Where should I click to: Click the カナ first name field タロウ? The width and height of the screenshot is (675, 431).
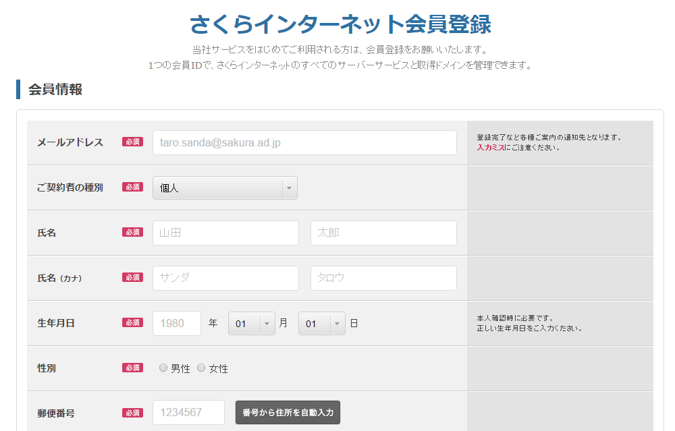(383, 279)
